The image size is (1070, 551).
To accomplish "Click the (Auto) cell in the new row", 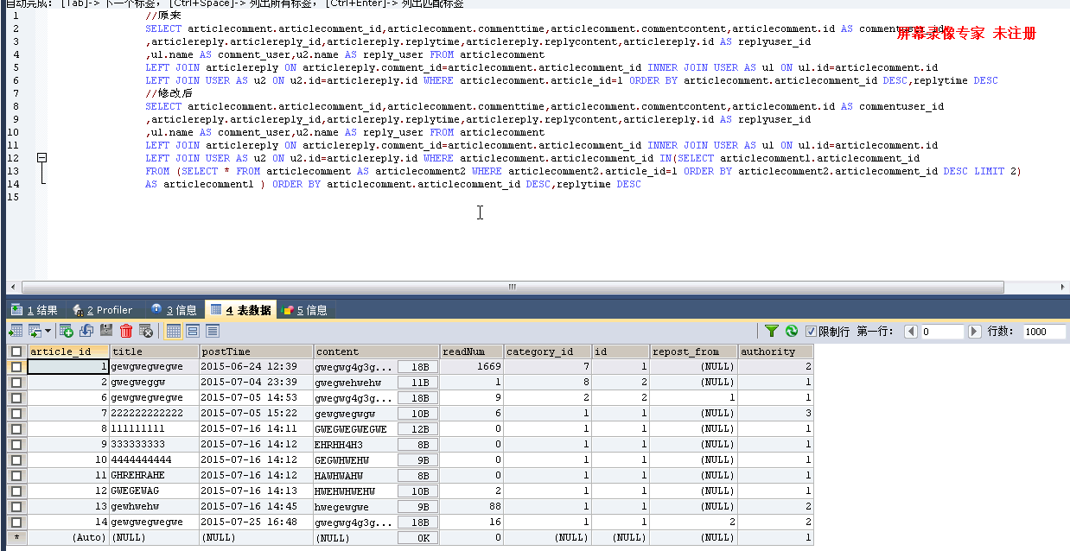I will [x=68, y=538].
